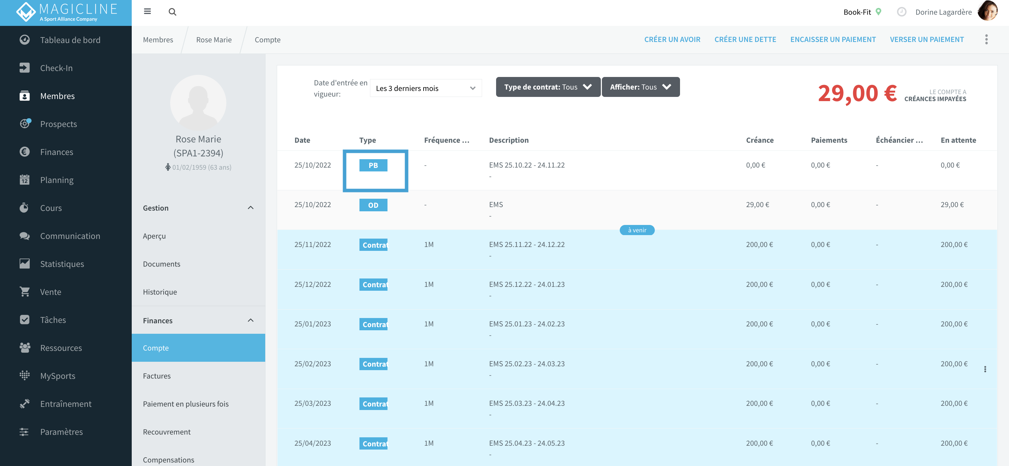Click 'EMS 25.12.22 - 24.01.23' description

tap(527, 284)
